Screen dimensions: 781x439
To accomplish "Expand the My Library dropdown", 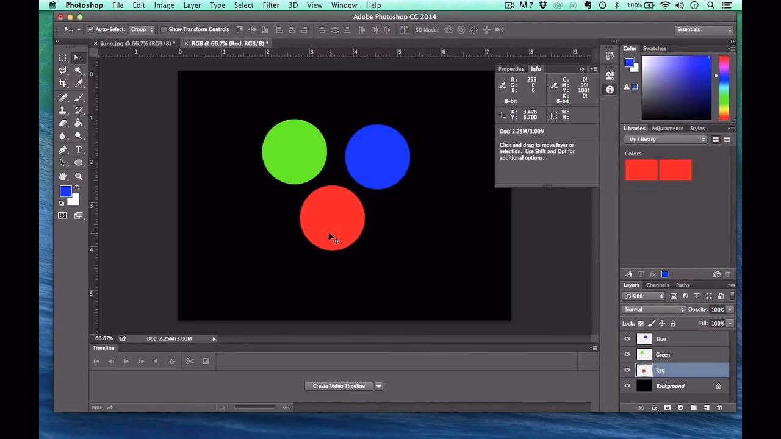I will (664, 139).
